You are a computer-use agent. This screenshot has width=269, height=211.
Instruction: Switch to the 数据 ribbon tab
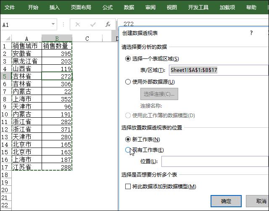click(x=129, y=7)
